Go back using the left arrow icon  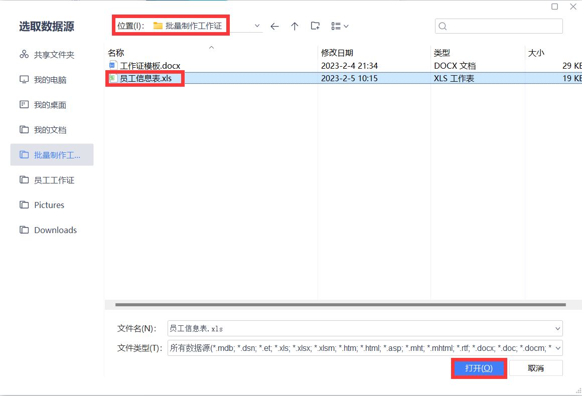[x=274, y=27]
